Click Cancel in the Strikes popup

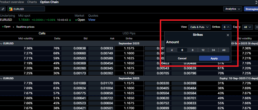click(x=182, y=58)
